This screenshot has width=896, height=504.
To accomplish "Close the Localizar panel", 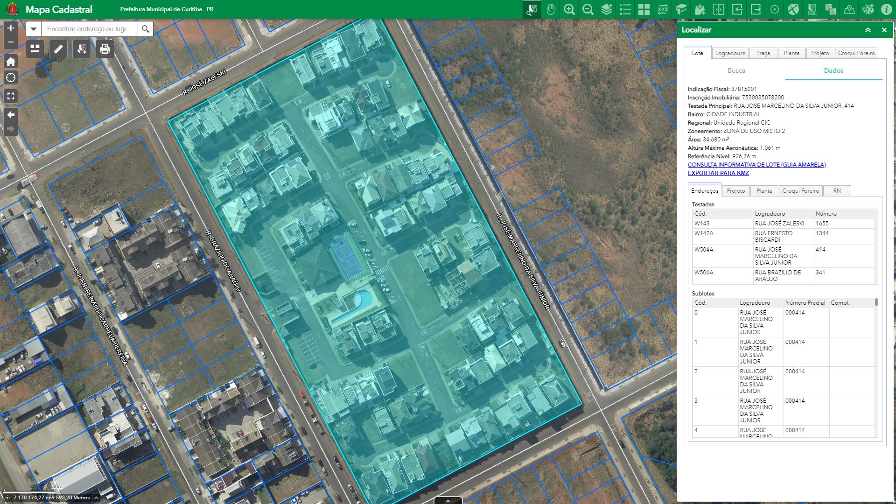I will coord(884,30).
